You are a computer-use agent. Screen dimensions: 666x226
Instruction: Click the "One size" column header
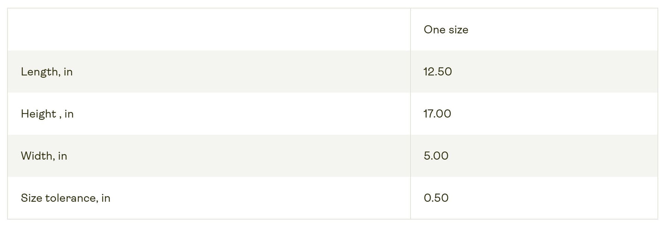click(446, 30)
